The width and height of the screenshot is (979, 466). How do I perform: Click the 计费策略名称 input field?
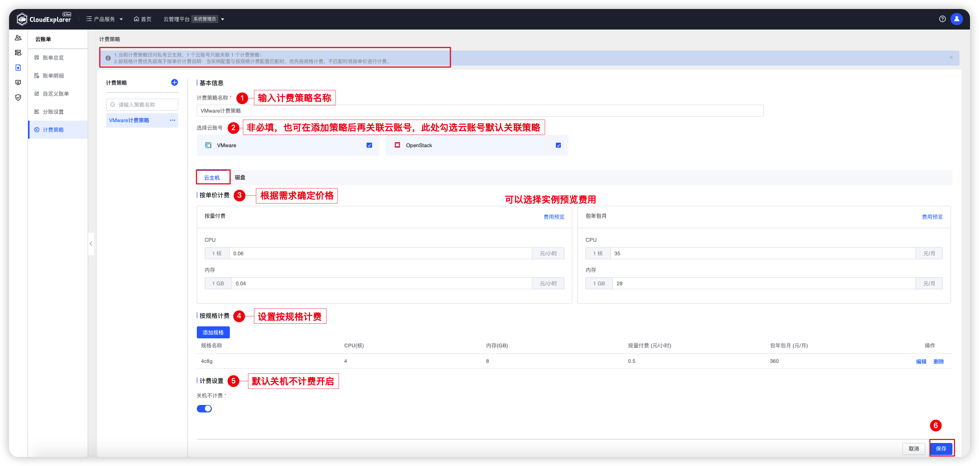[480, 111]
